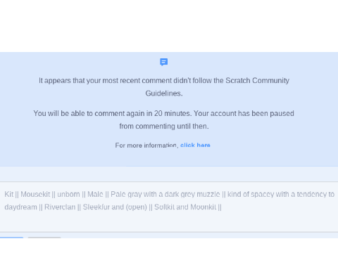Click the partially visible blue Post button

click(x=11, y=238)
